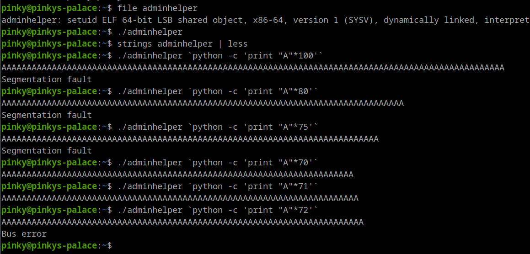Click the A's output under the *70 command
530x254 pixels.
[177, 175]
